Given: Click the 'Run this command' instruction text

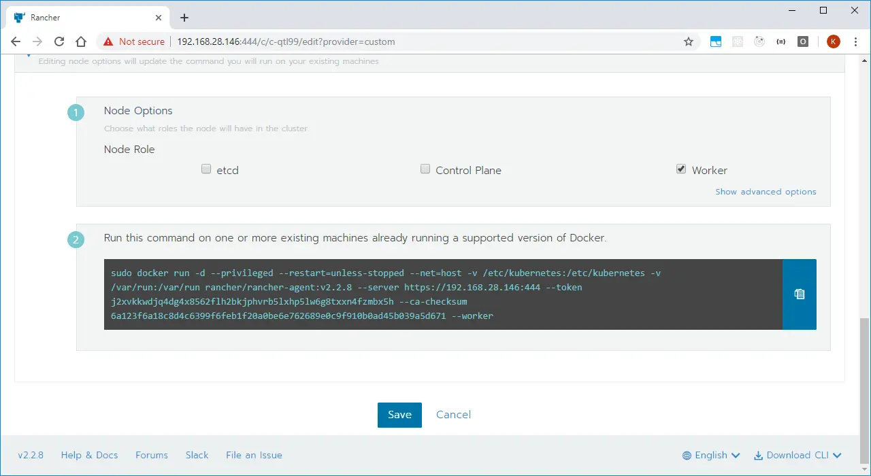Looking at the screenshot, I should (x=355, y=238).
